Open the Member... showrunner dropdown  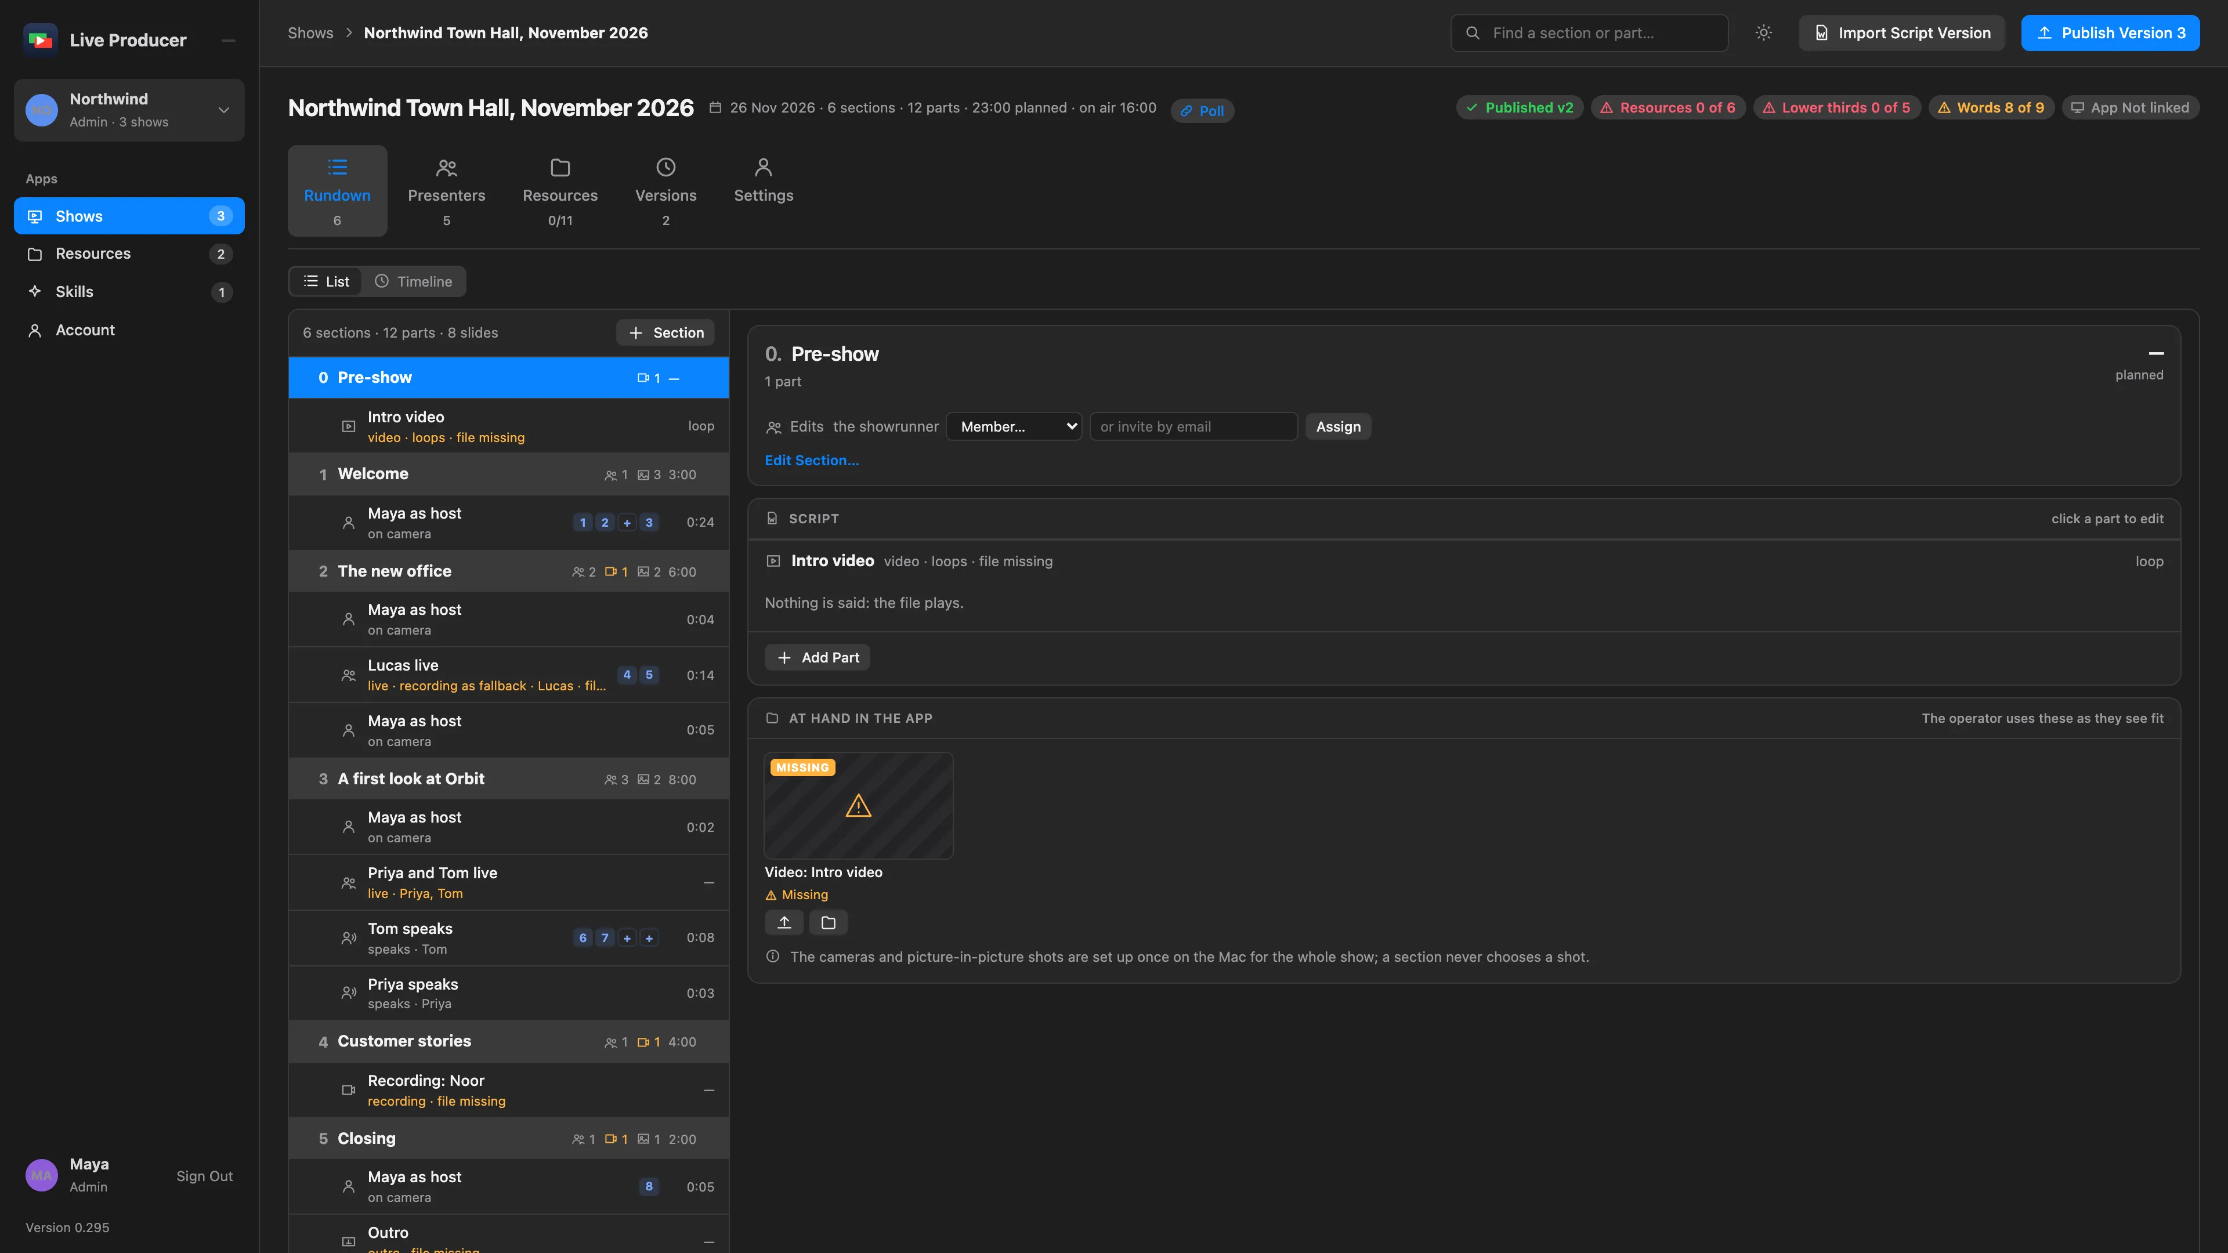point(1014,426)
